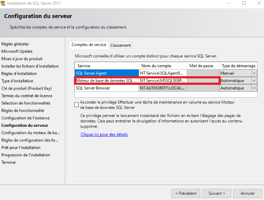264x200 pixels.
Task: Select Prêt pour l'installation step
Action: 21,148
